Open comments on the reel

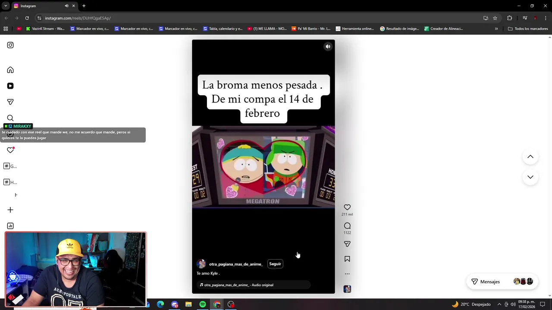coord(347,226)
